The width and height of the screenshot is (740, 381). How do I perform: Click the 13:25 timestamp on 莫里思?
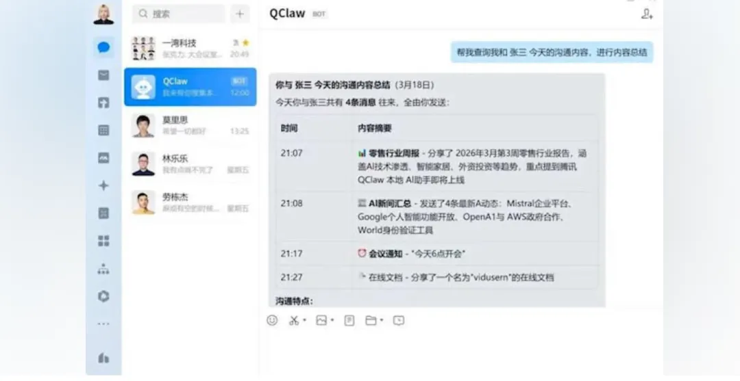239,131
